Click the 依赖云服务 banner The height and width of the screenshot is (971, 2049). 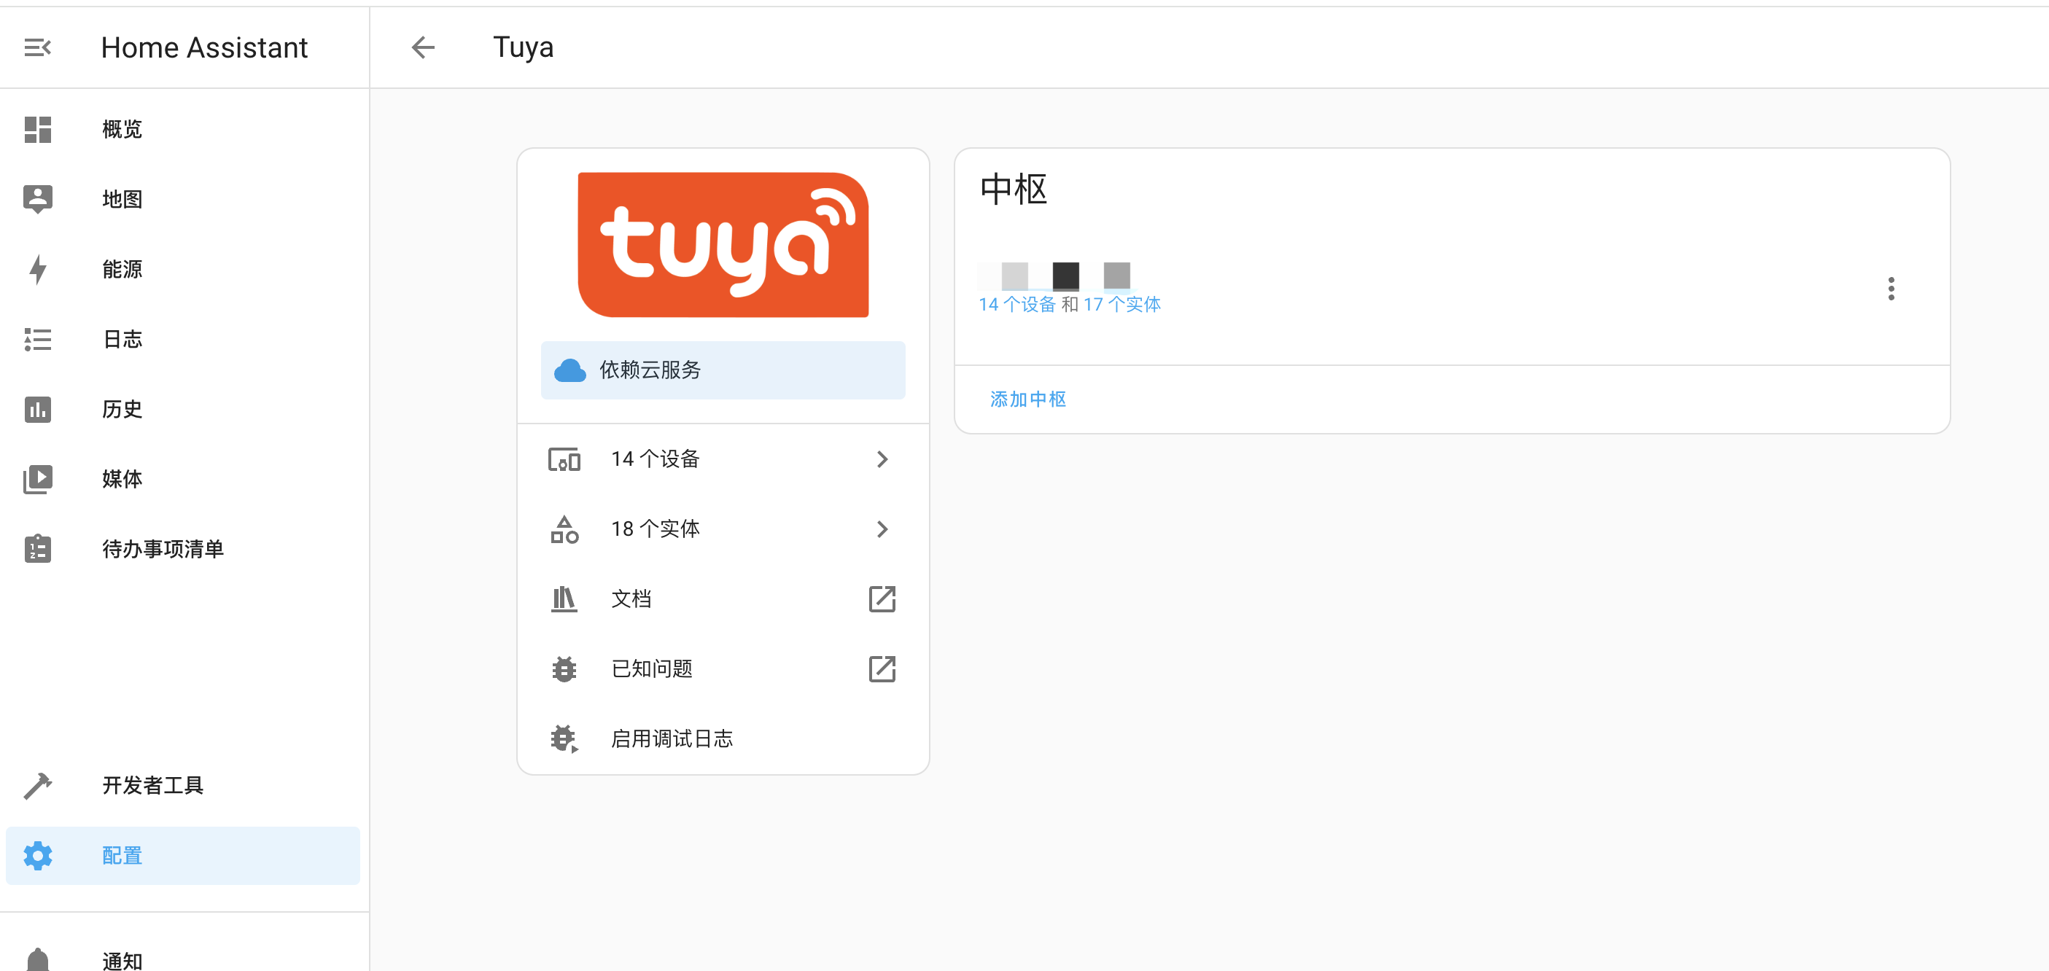723,370
